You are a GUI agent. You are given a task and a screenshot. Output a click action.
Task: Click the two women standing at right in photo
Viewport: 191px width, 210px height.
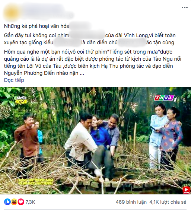166,137
